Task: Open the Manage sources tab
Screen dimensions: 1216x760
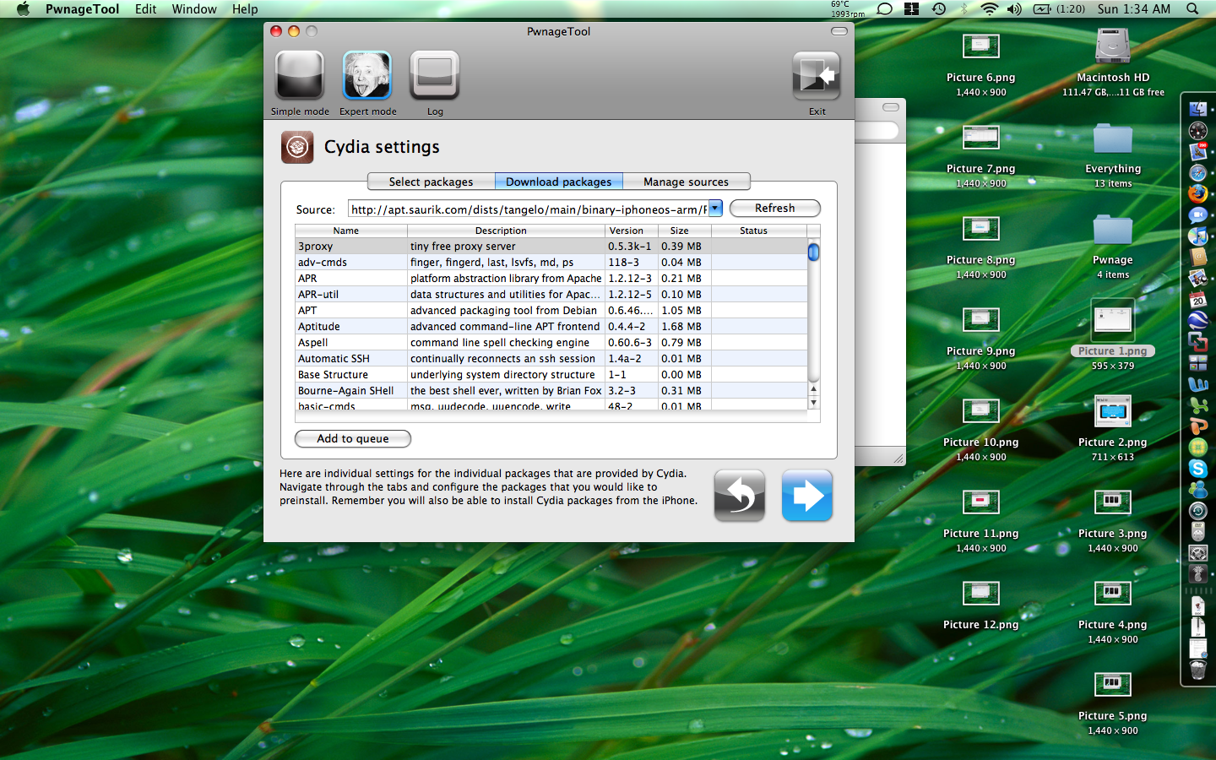Action: pyautogui.click(x=686, y=182)
